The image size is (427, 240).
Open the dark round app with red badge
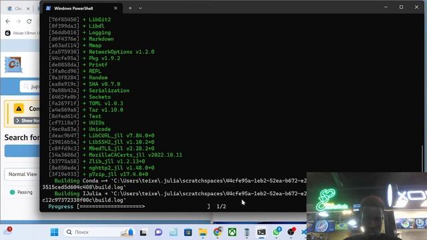click(291, 232)
